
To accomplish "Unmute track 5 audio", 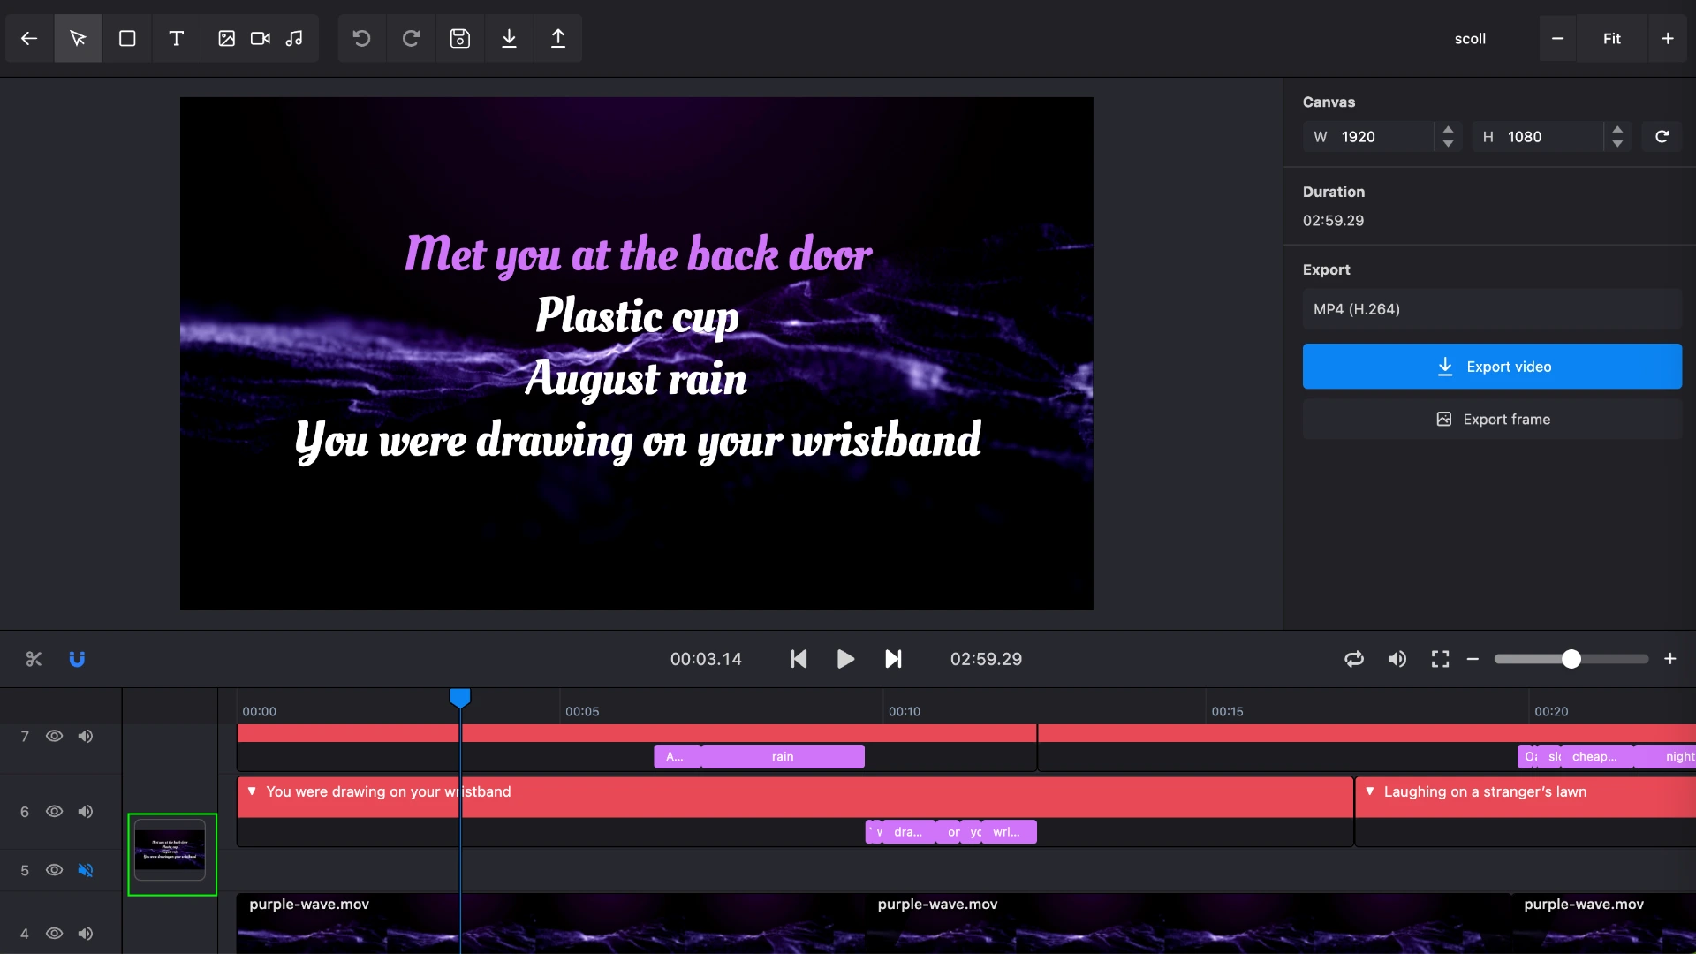I will [86, 870].
